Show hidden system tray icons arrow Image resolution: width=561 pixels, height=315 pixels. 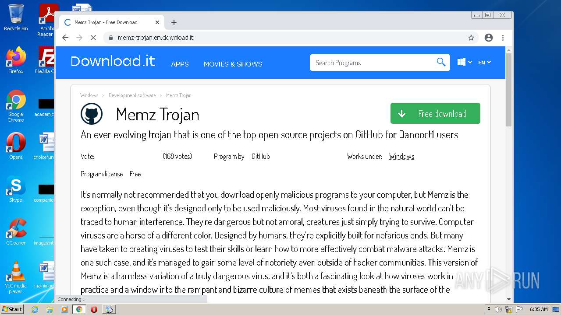[x=489, y=309]
